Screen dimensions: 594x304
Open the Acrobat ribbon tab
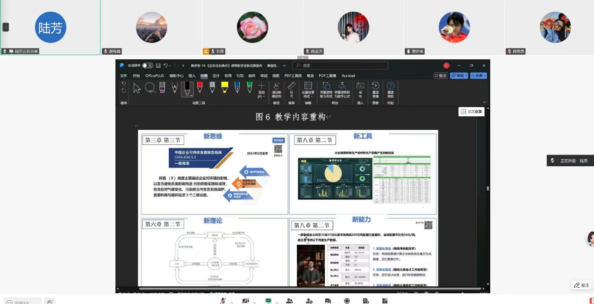point(348,76)
